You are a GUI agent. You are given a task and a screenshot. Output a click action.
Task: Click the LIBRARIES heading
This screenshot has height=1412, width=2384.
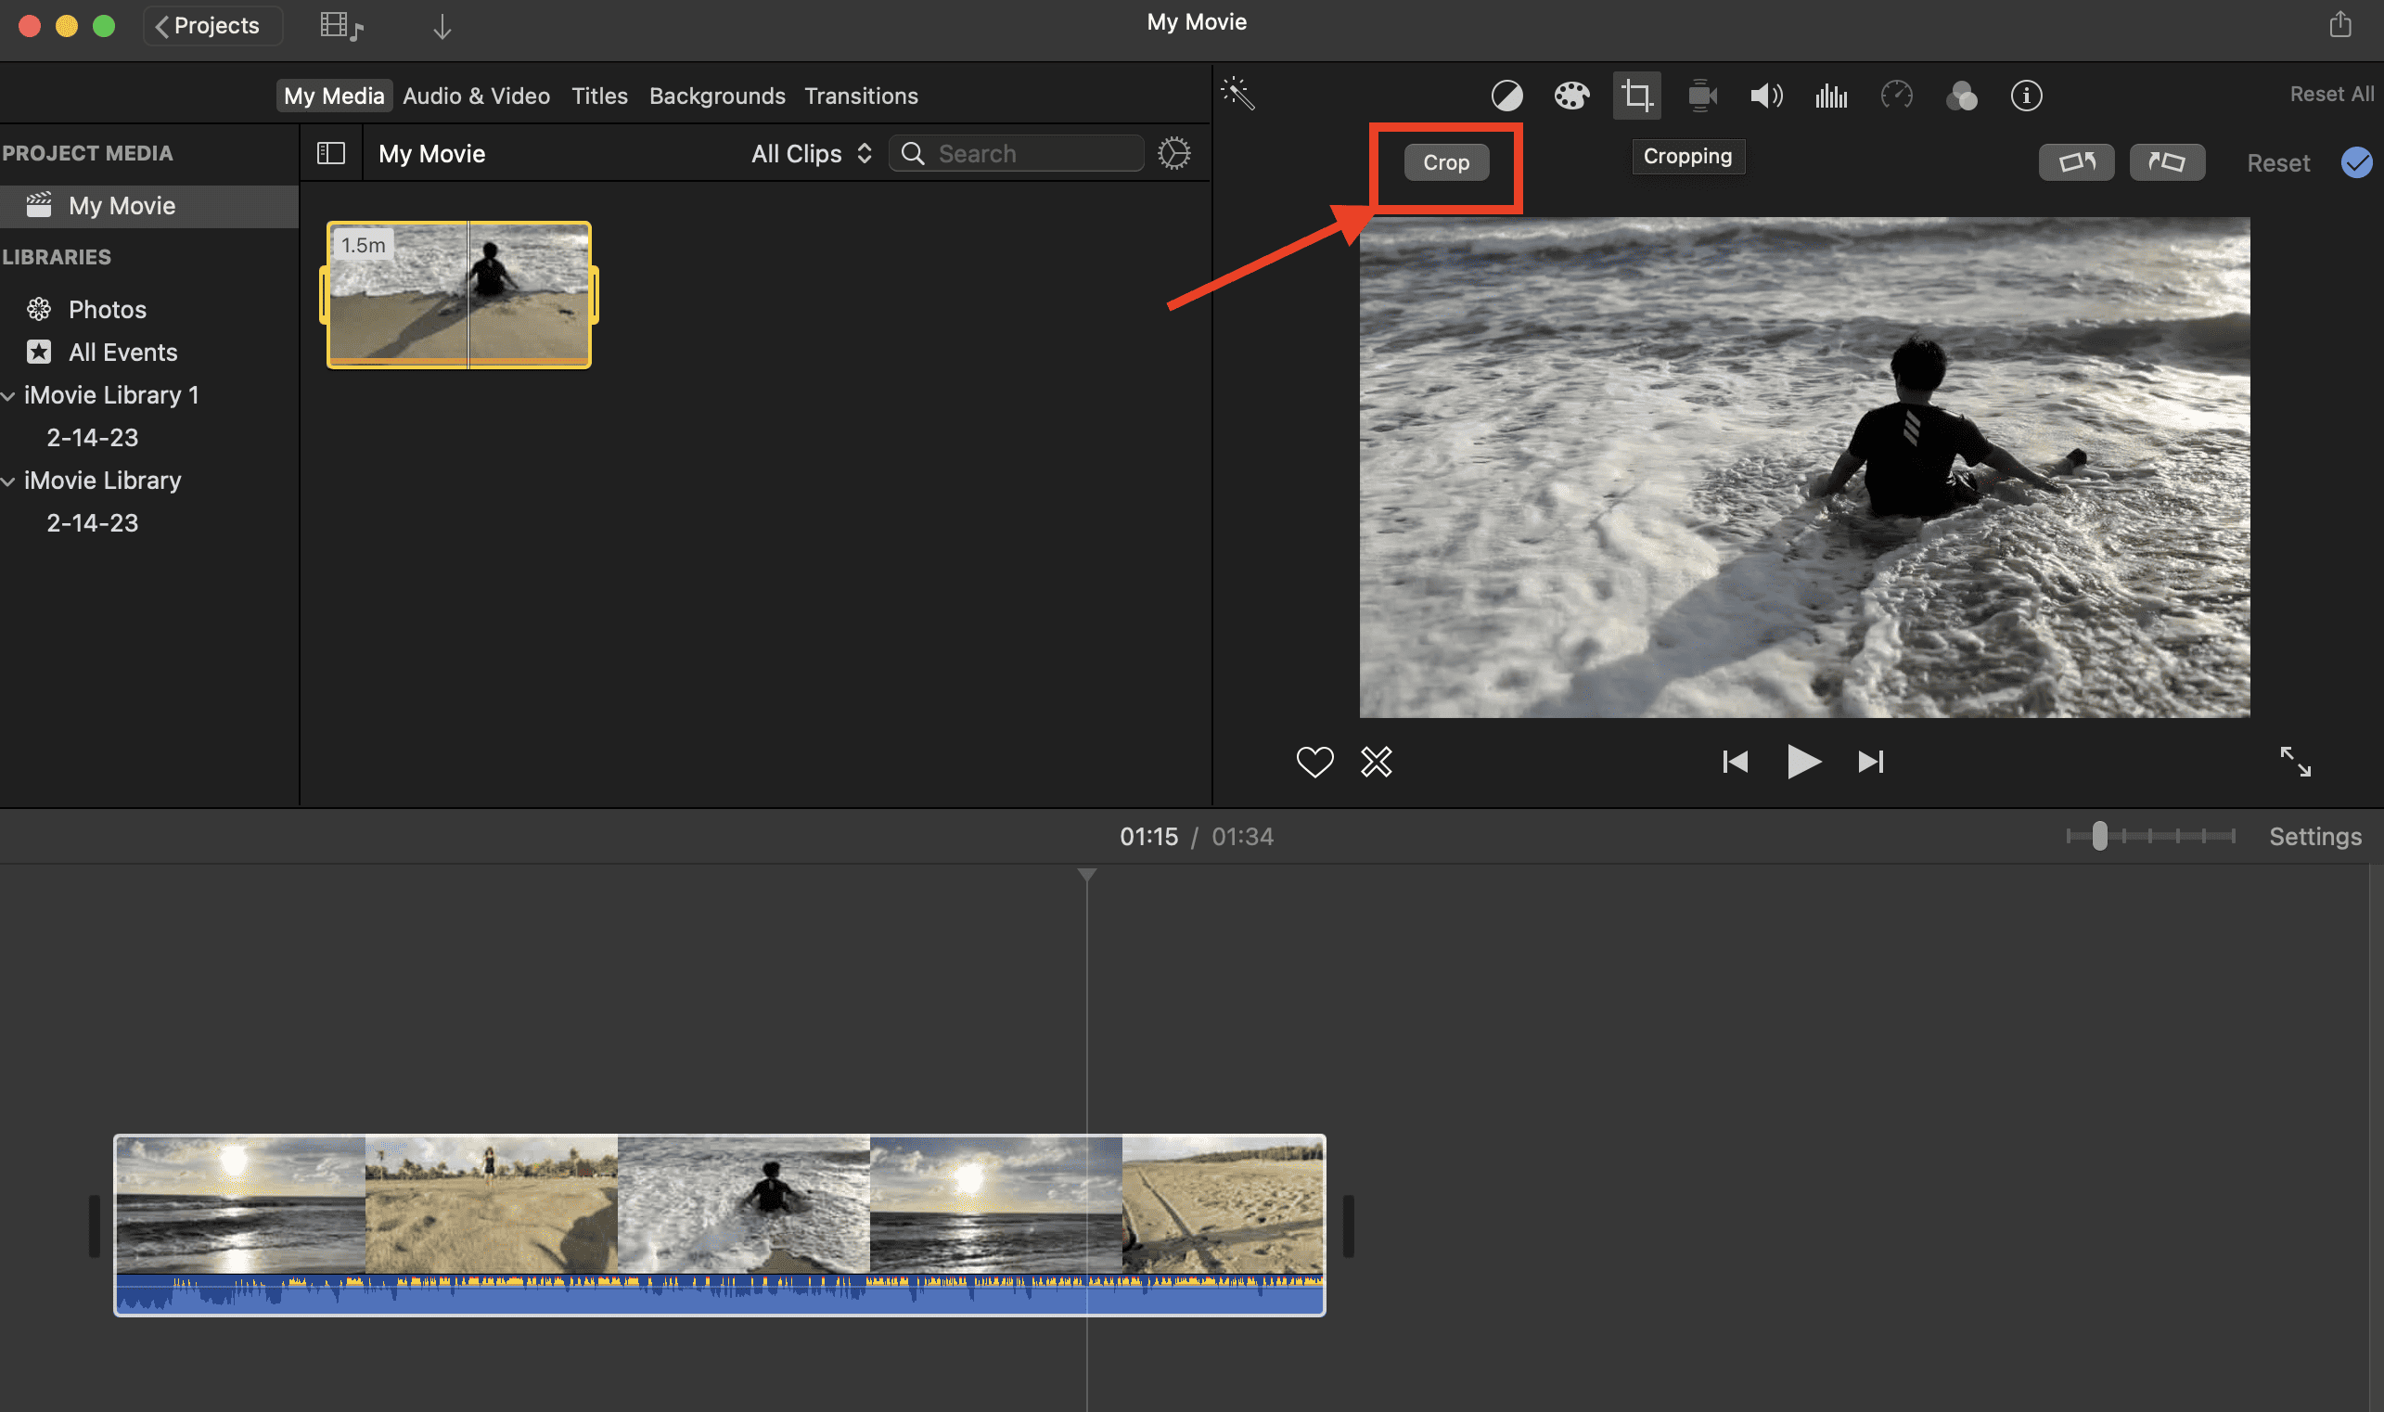pyautogui.click(x=57, y=257)
